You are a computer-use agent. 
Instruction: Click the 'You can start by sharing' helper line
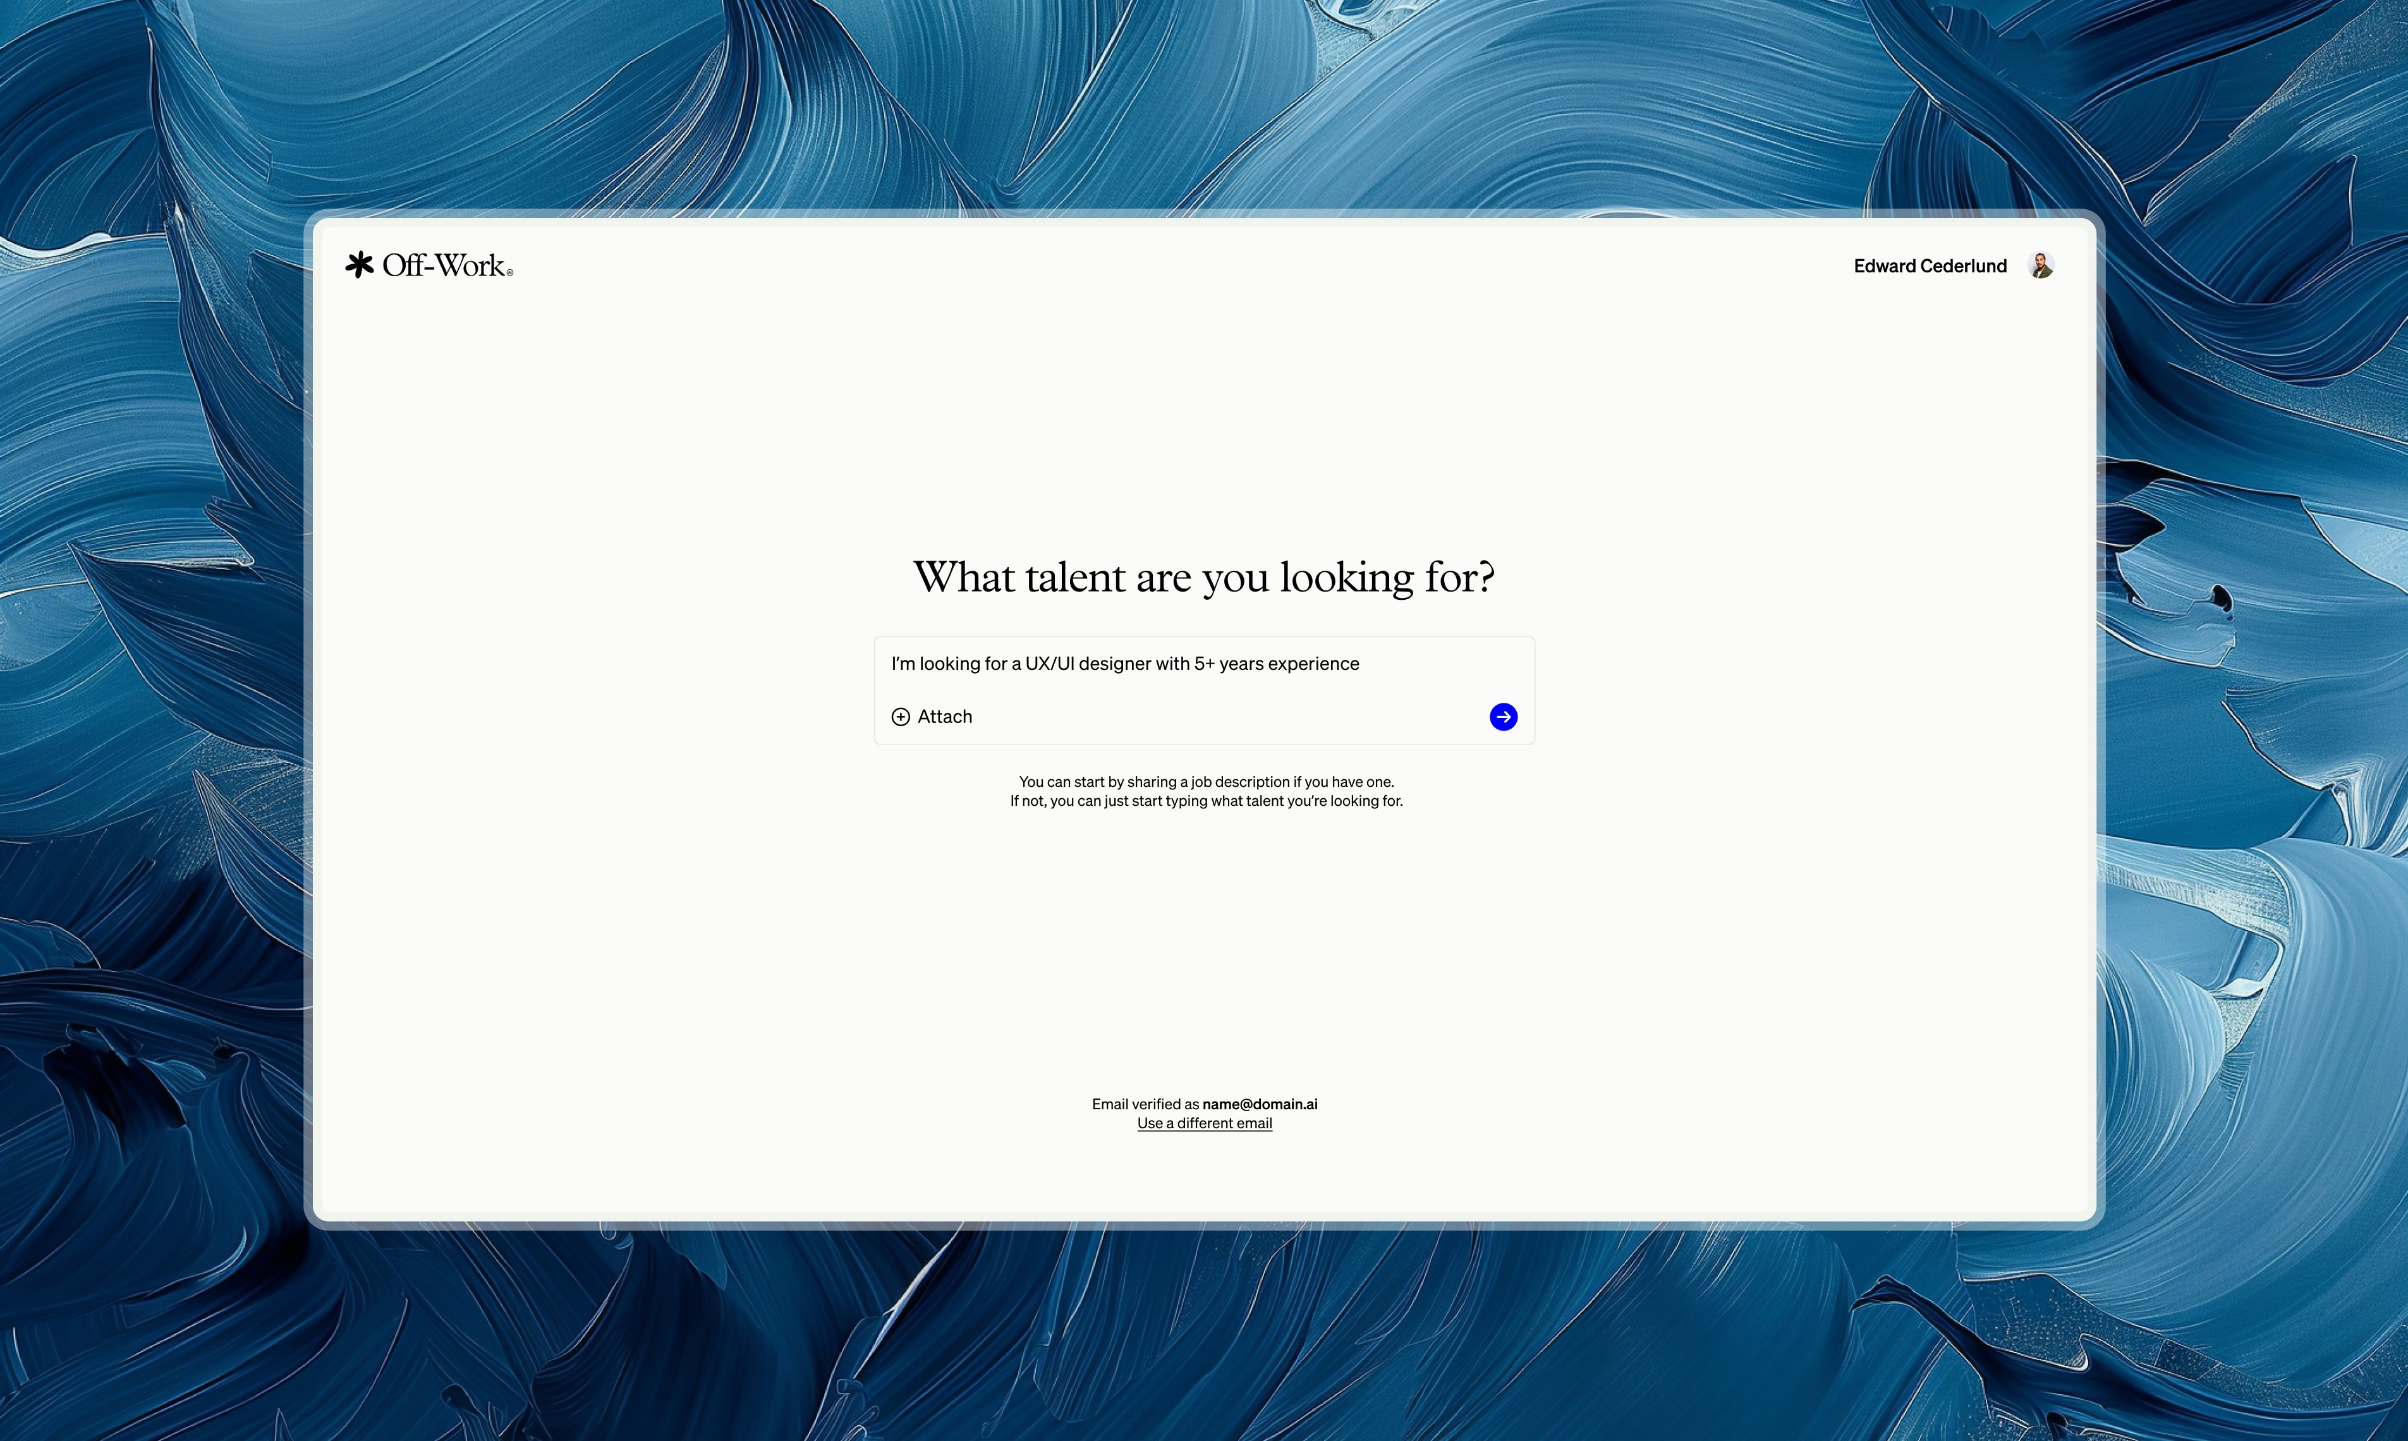tap(1206, 782)
